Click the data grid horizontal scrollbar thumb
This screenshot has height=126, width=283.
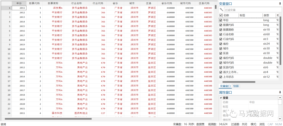(48, 119)
